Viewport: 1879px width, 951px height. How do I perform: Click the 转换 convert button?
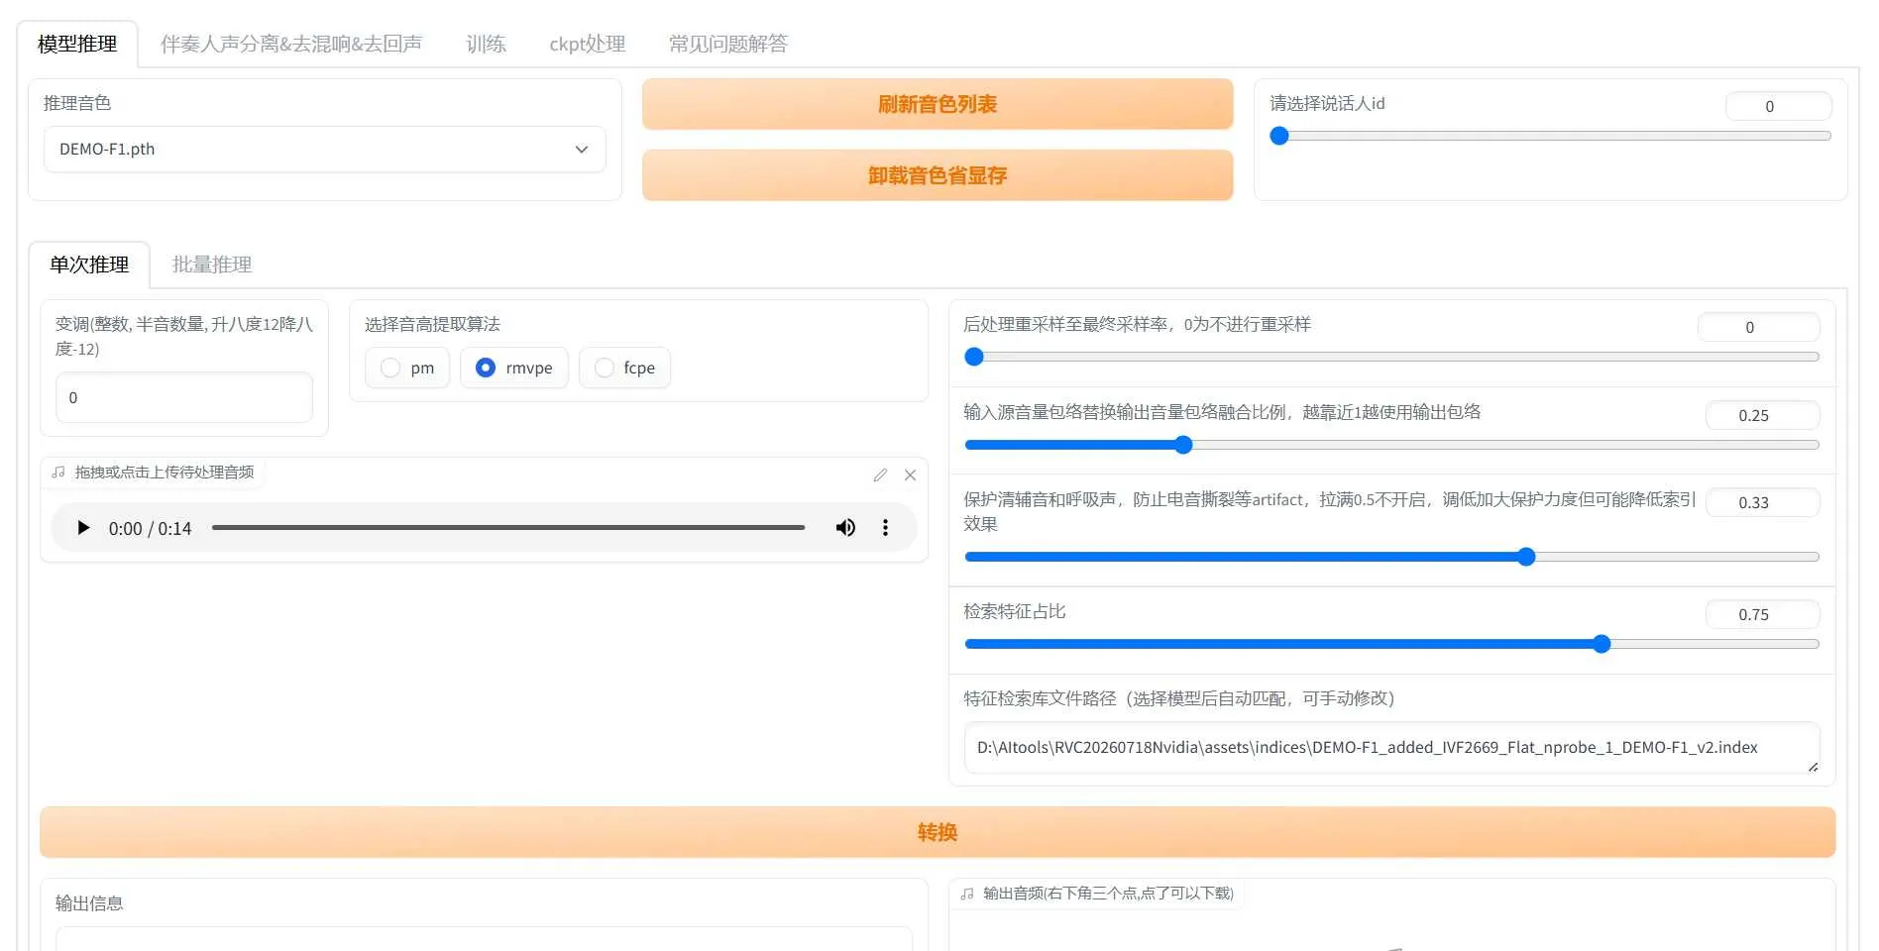(938, 832)
